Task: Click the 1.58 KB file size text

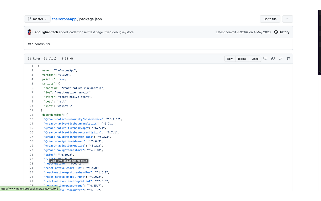Action: coord(67,59)
